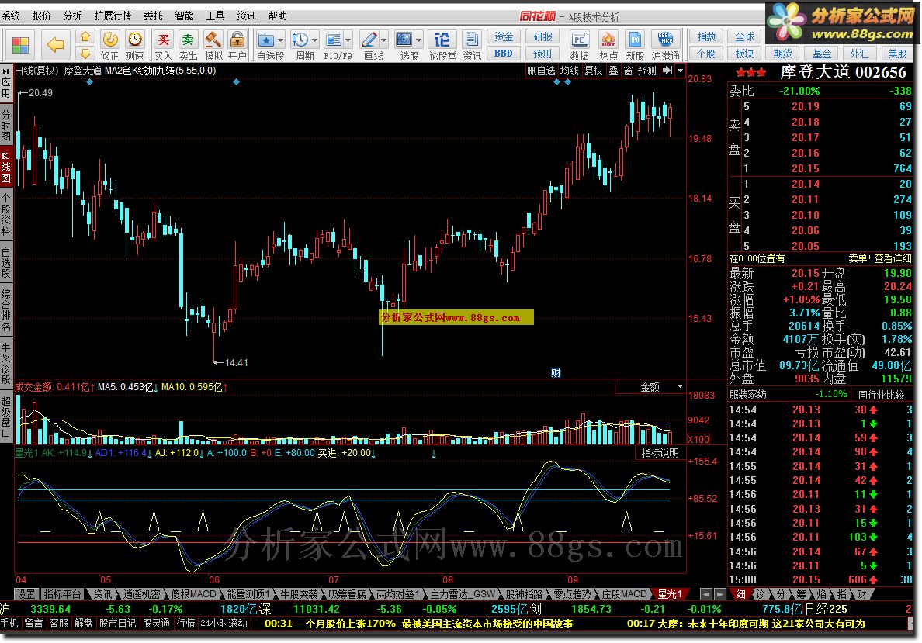Click the 研报 research report button
The width and height of the screenshot is (922, 643).
(x=542, y=37)
